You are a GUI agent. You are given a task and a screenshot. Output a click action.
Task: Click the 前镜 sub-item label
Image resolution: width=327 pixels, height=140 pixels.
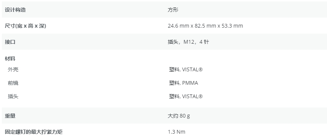click(13, 83)
